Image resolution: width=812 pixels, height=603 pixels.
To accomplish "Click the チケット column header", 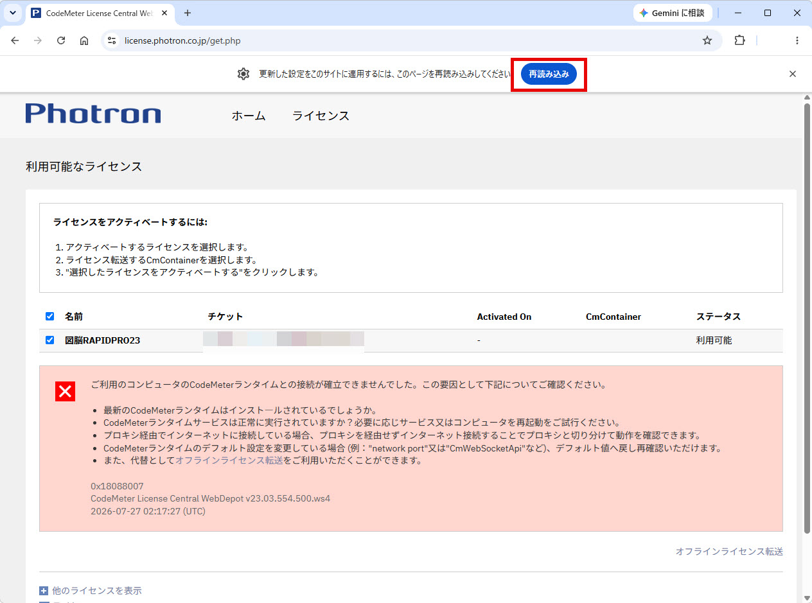I will (225, 317).
